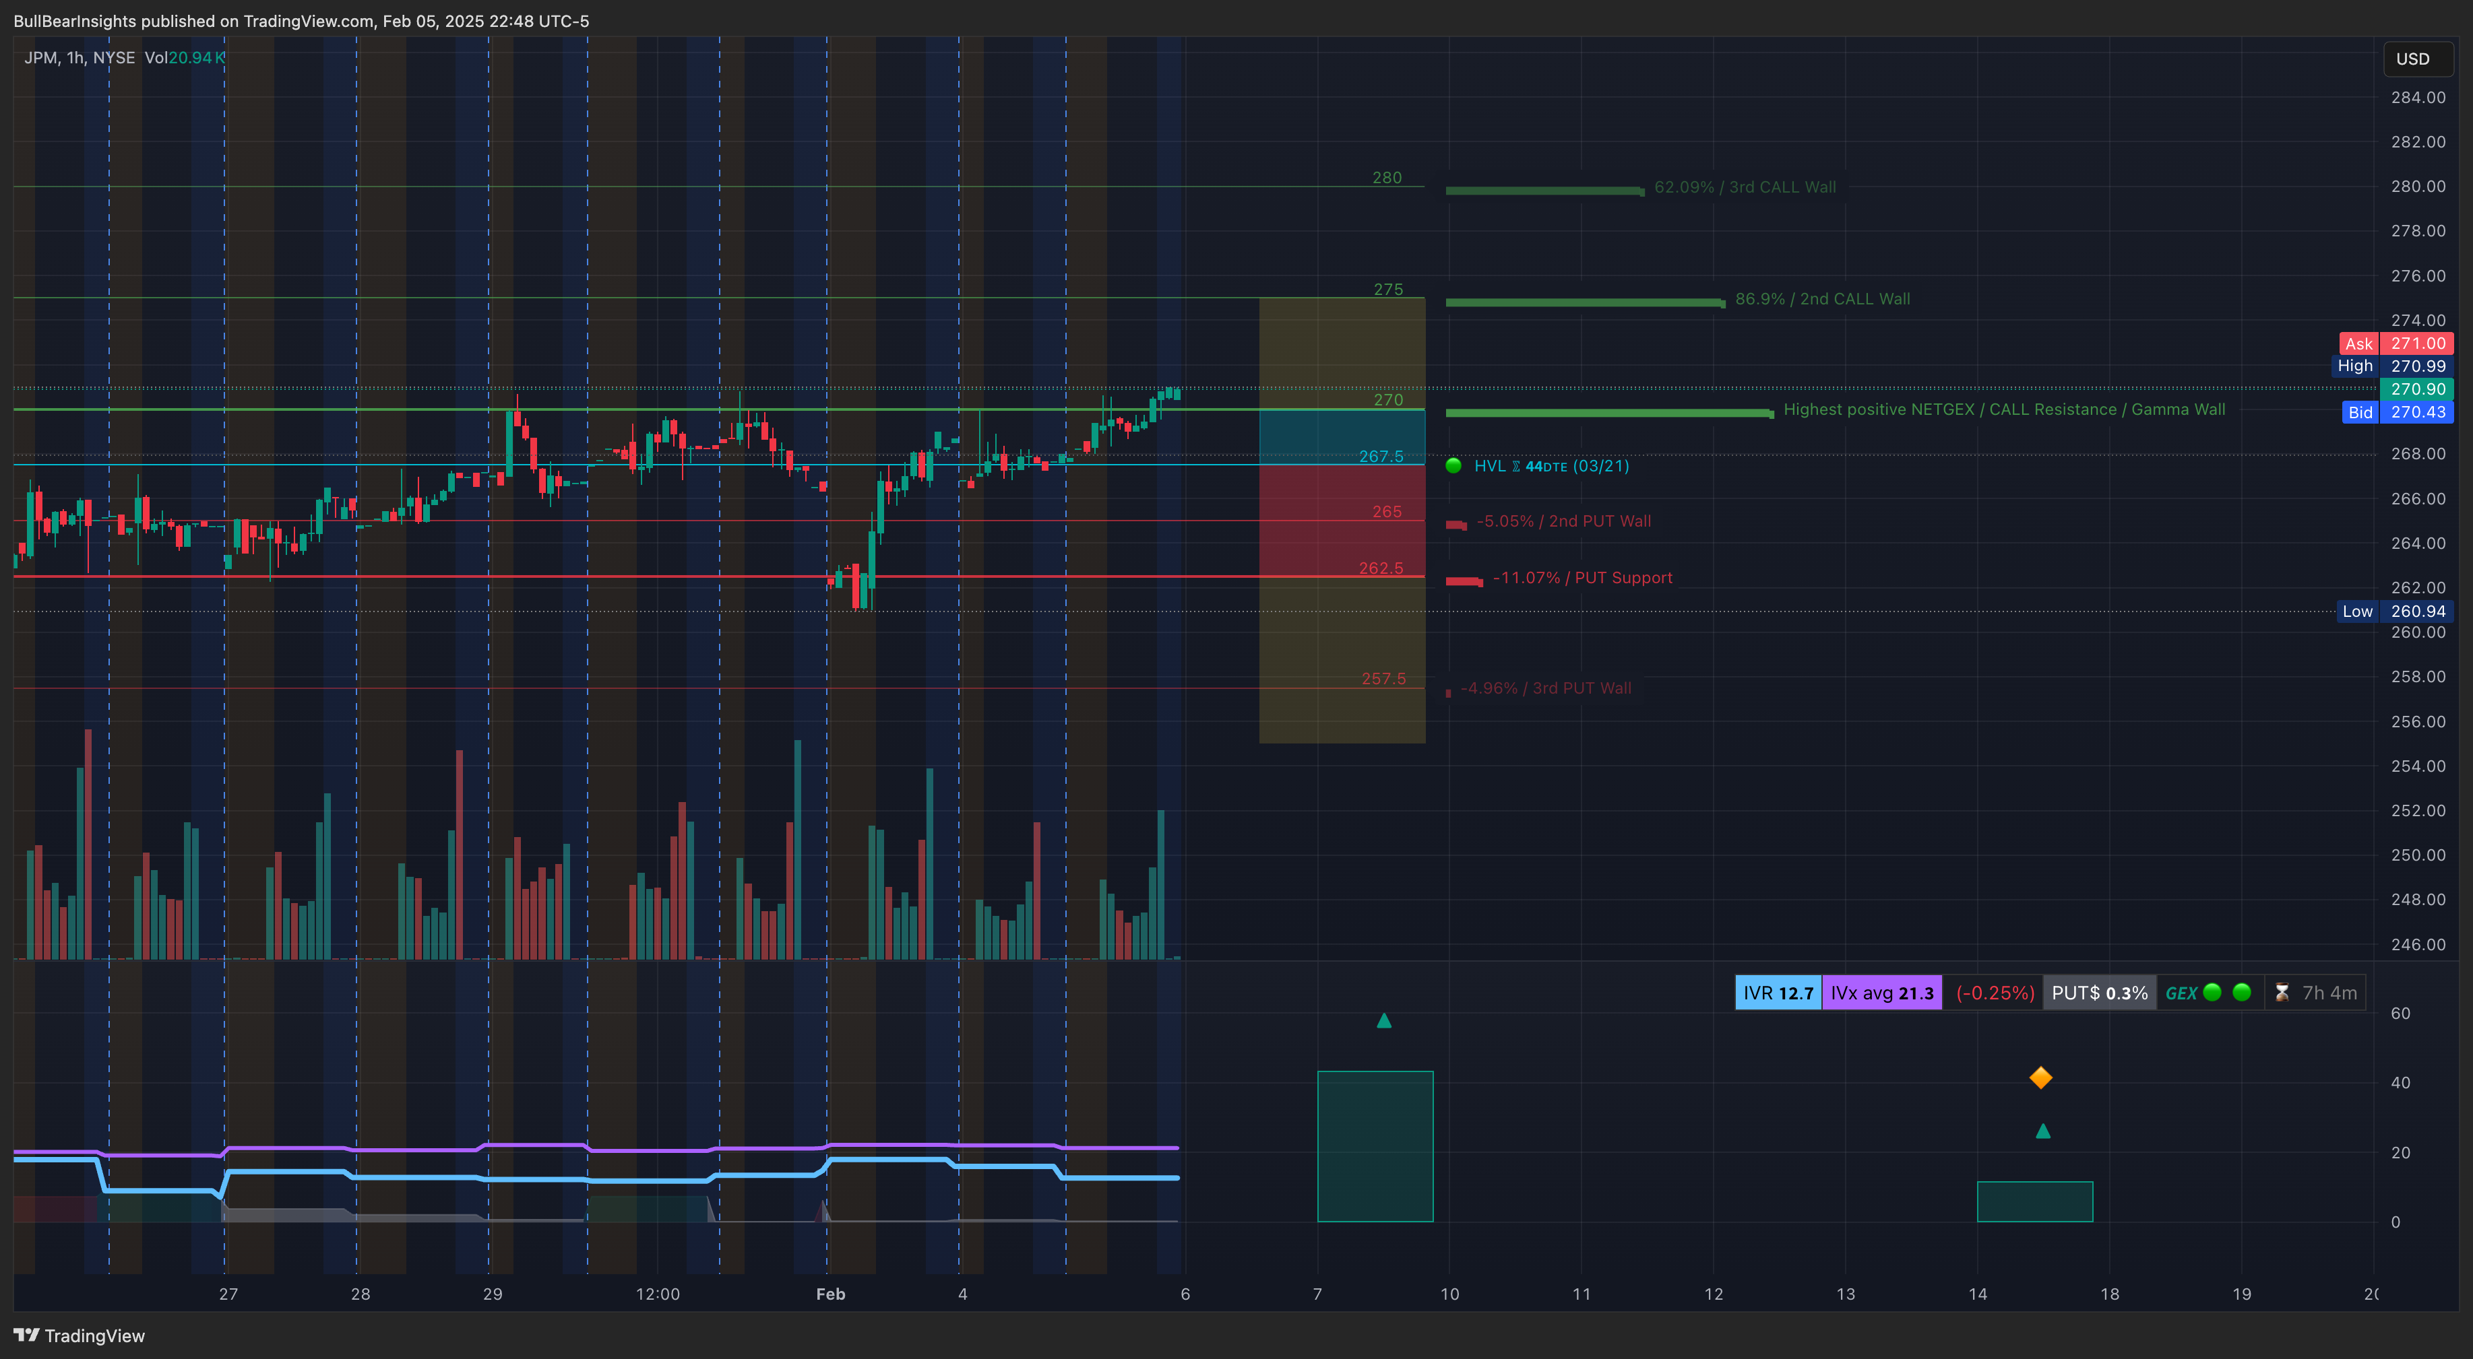The width and height of the screenshot is (2473, 1359).
Task: Click the green triangle above the large teal box
Action: (1383, 1020)
